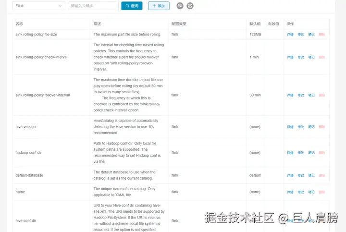The width and height of the screenshot is (346, 232).
Task: Click 修改 for the name row
Action: tap(301, 192)
